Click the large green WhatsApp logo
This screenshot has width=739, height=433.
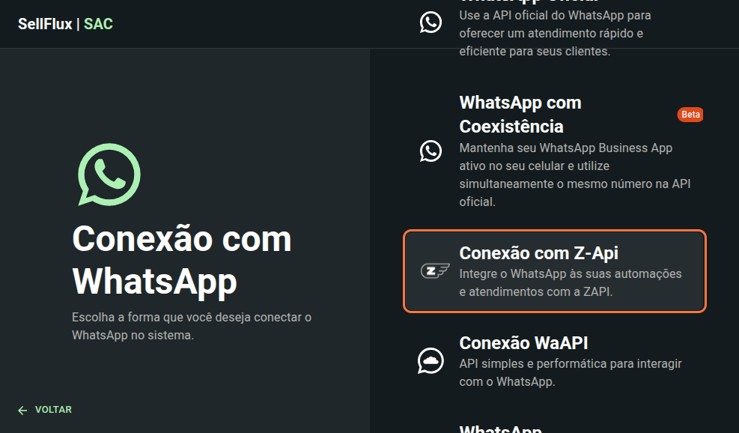(x=109, y=175)
